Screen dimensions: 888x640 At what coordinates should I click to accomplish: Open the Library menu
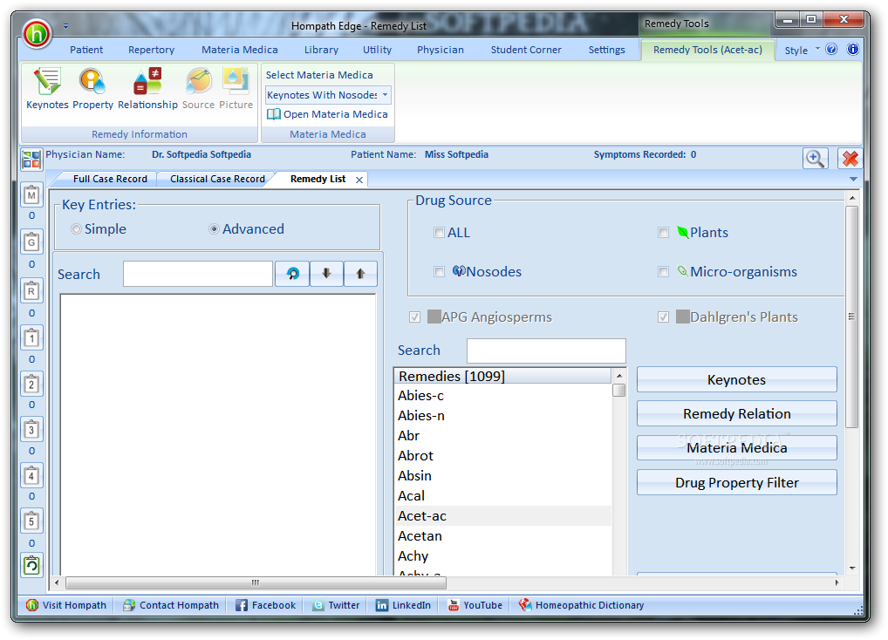pos(321,50)
